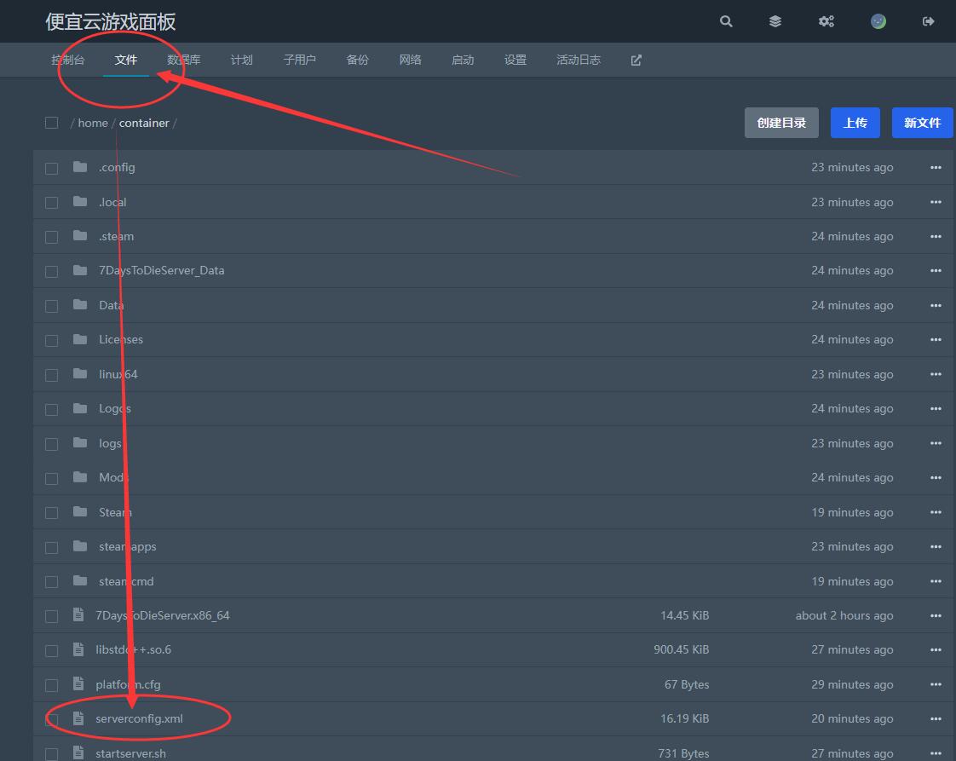Click the server layers icon in header

pos(775,21)
